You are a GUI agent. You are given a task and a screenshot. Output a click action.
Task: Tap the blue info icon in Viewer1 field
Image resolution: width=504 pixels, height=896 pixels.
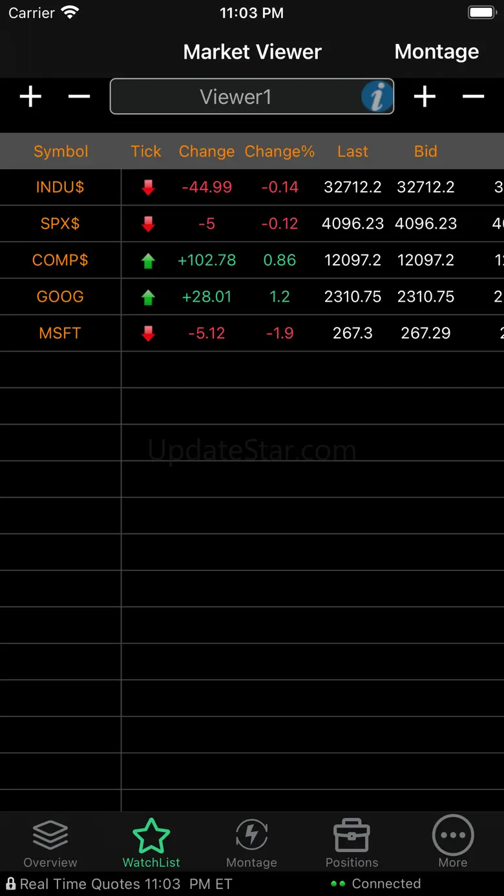pyautogui.click(x=377, y=97)
